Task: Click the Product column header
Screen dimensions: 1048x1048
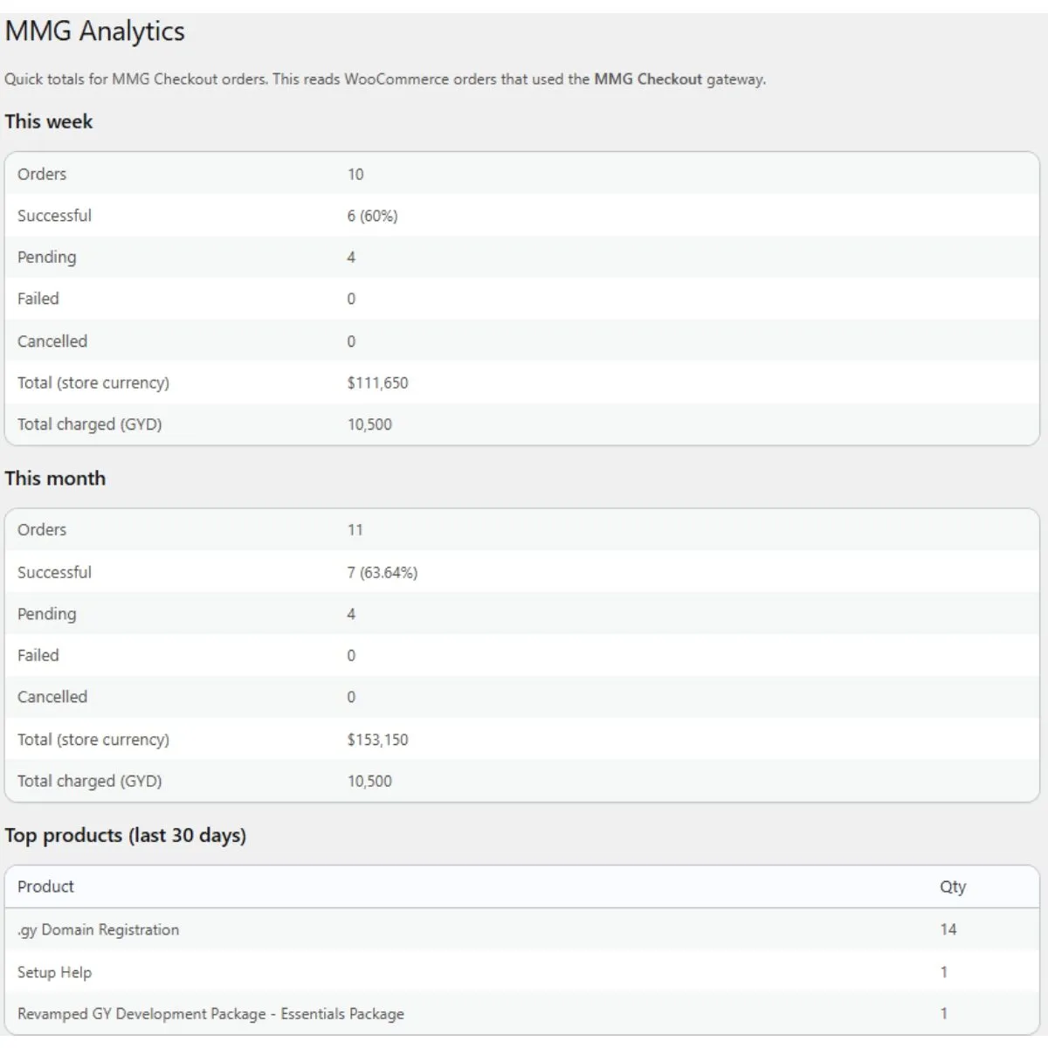Action: click(x=45, y=886)
